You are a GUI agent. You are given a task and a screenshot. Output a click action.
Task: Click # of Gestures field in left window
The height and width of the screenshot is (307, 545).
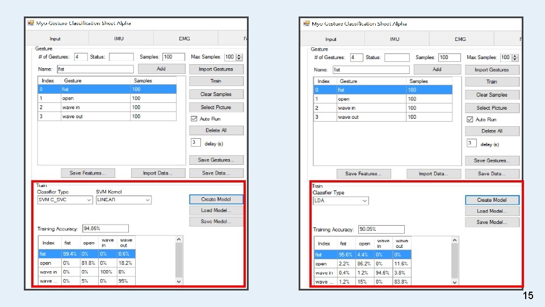coord(81,57)
